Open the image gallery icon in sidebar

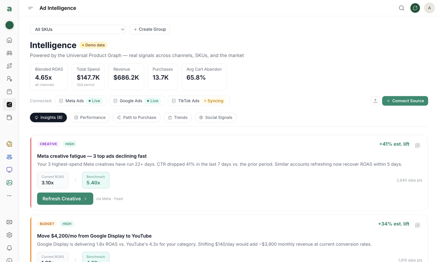tap(9, 183)
